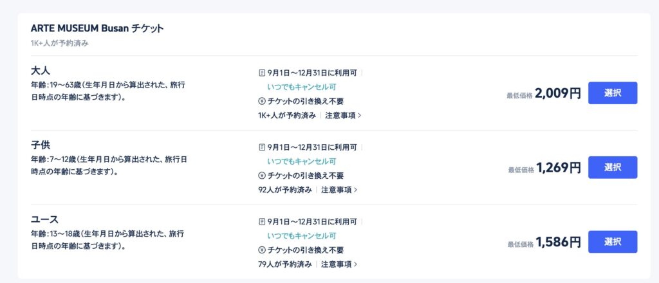This screenshot has height=283, width=659.
Task: Click the calendar icon in the 大人 row
Action: pyautogui.click(x=262, y=73)
